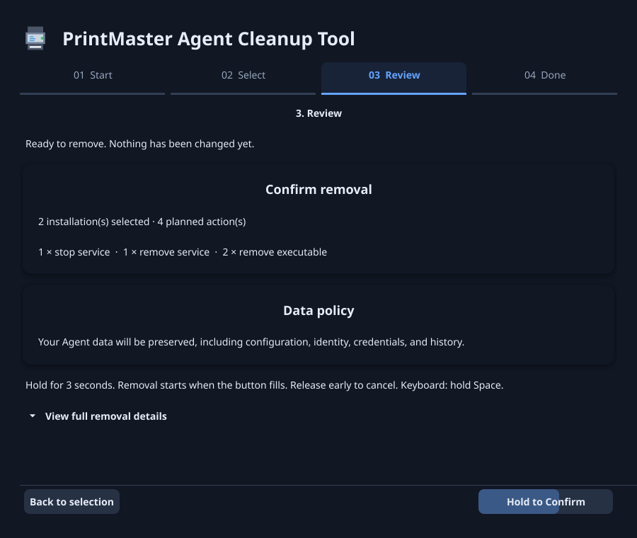The width and height of the screenshot is (637, 538).
Task: Click 'Your Agent data will be preserved' sentence
Action: [x=251, y=342]
